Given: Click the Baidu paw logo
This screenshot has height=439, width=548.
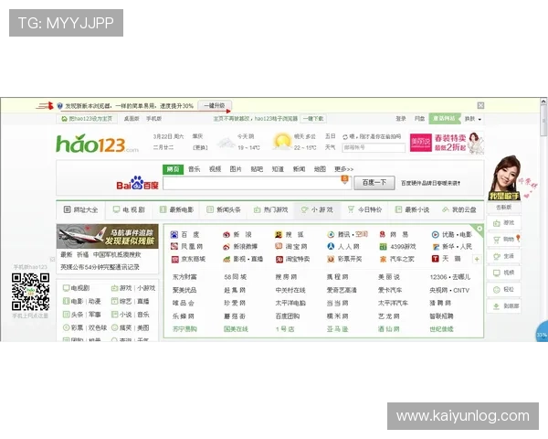Looking at the screenshot, I should 137,183.
